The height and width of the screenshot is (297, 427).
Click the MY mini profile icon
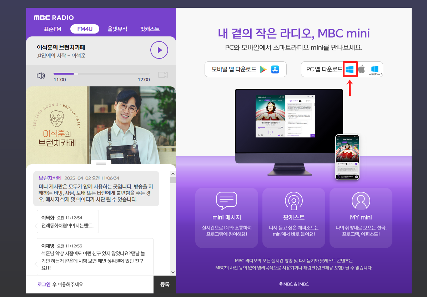click(x=361, y=201)
